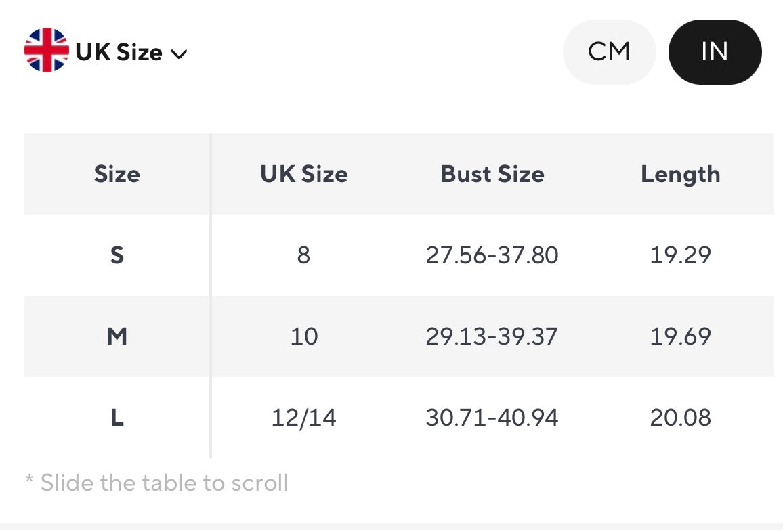Click bust size 30.71-40.94 value
The width and height of the screenshot is (783, 530).
pyautogui.click(x=492, y=418)
